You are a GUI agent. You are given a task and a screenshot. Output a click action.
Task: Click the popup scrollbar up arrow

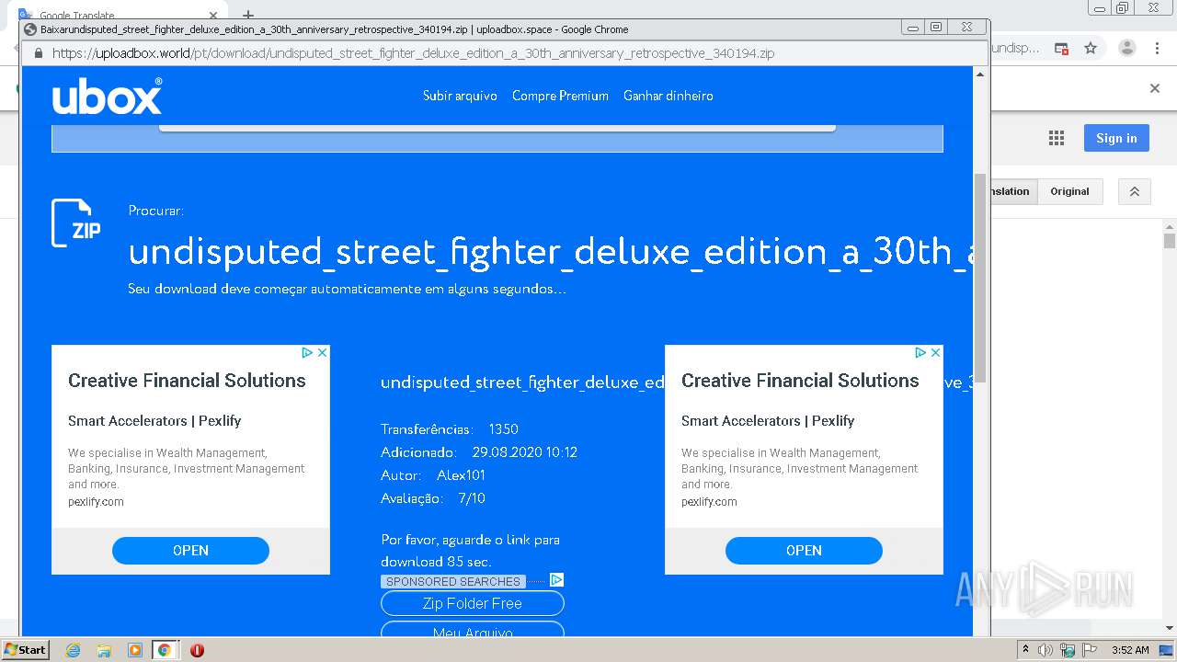980,74
